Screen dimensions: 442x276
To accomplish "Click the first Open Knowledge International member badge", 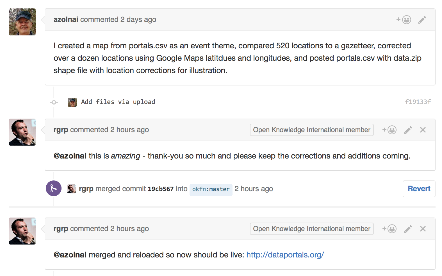I will click(x=312, y=130).
